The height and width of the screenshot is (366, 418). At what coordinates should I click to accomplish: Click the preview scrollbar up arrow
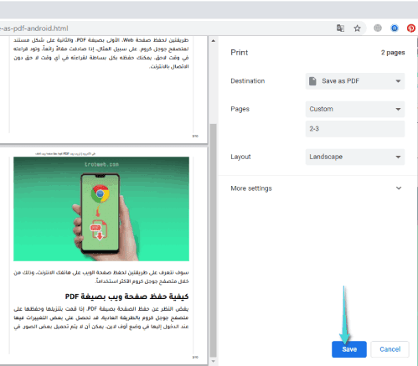click(x=214, y=41)
